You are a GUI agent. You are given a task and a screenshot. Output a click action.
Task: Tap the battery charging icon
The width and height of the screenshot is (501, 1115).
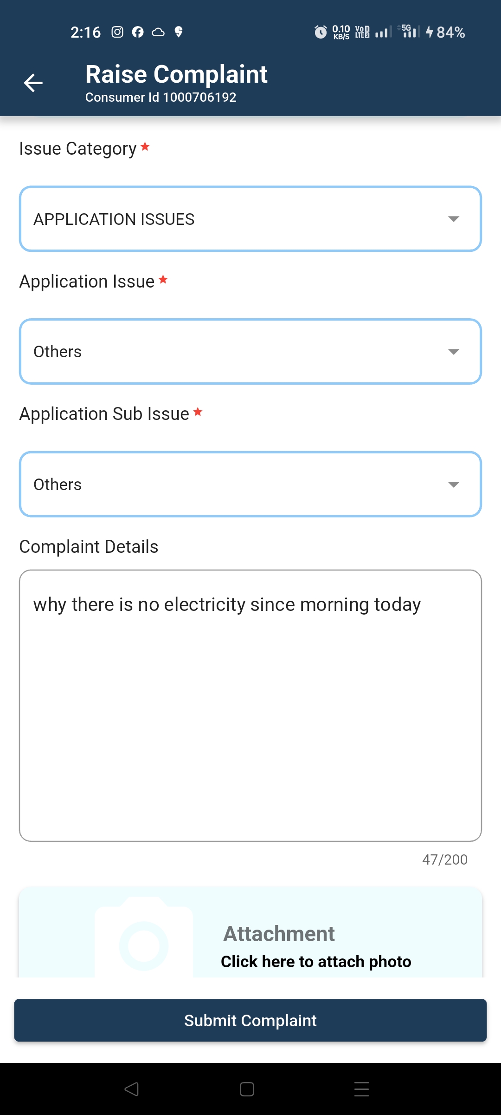point(430,32)
